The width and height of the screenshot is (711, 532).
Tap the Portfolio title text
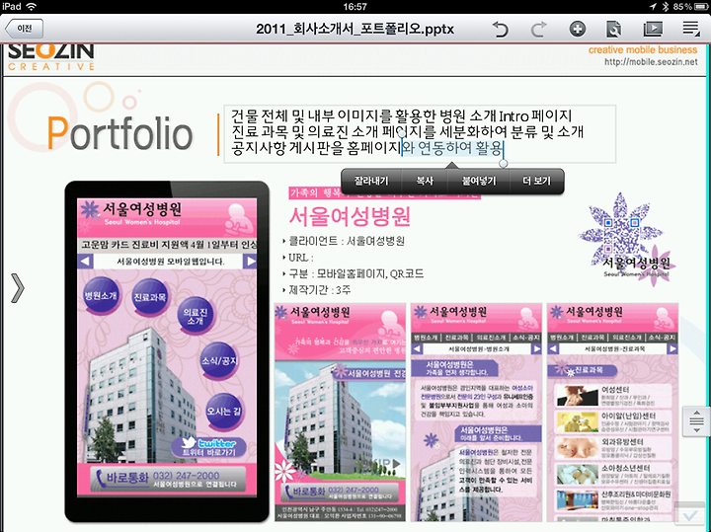pyautogui.click(x=120, y=133)
